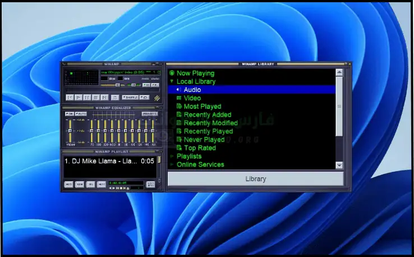Toggle Shuffle mode on the player
414x257 pixels.
click(x=131, y=97)
